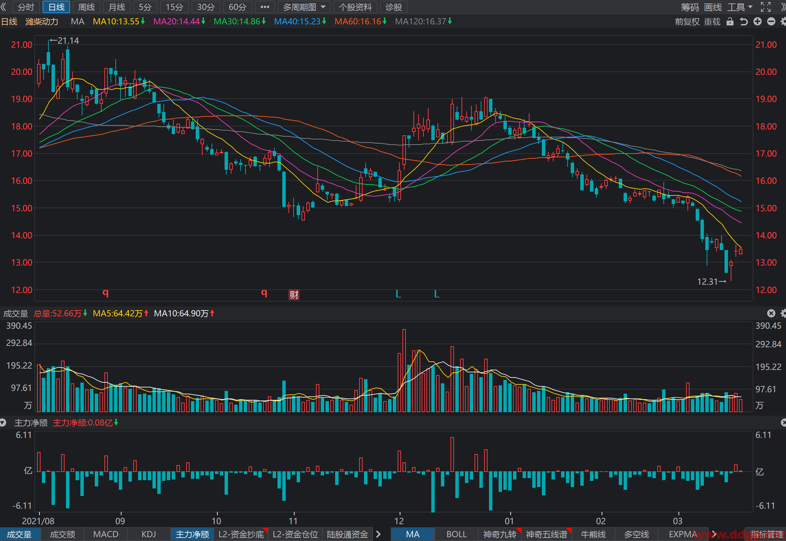Open volume panel settings gear
The width and height of the screenshot is (786, 541).
point(783,313)
